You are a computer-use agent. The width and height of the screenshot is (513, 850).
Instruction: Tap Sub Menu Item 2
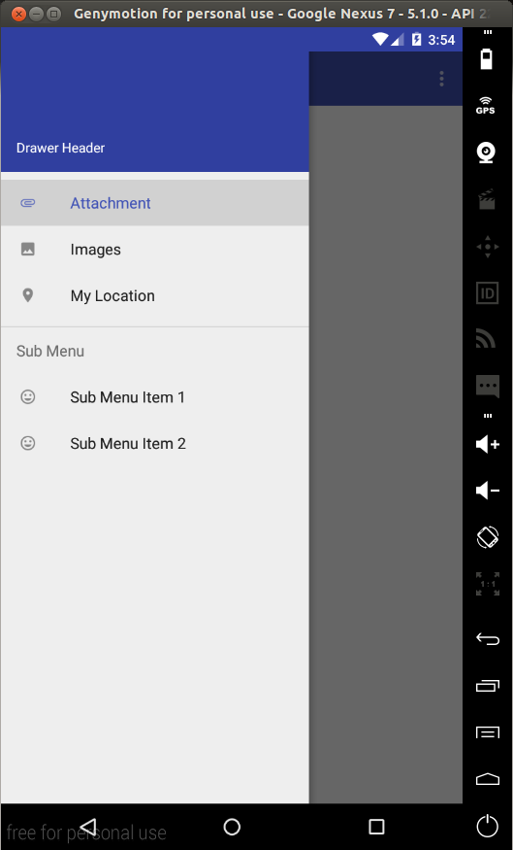pos(155,443)
